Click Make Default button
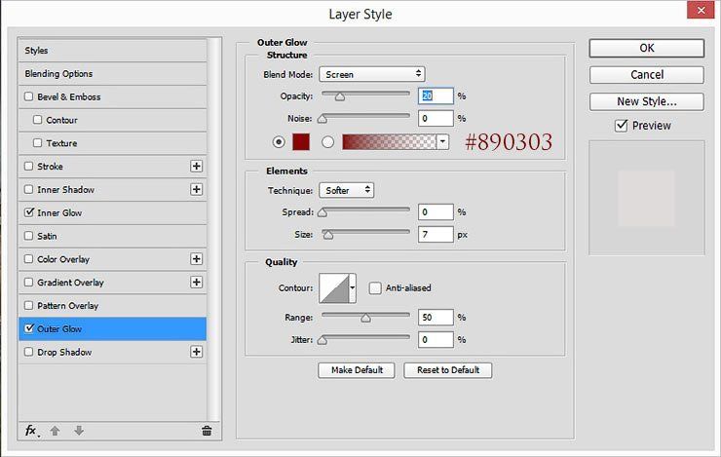 [357, 370]
